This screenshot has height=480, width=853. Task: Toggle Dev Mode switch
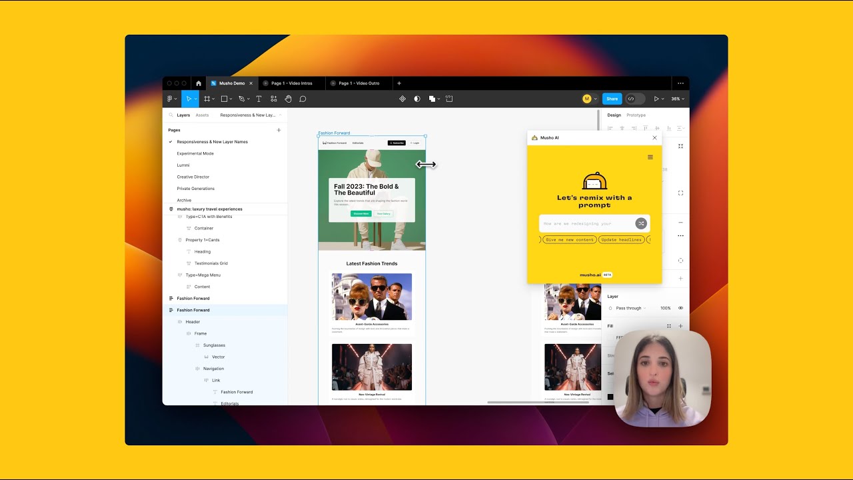click(634, 99)
